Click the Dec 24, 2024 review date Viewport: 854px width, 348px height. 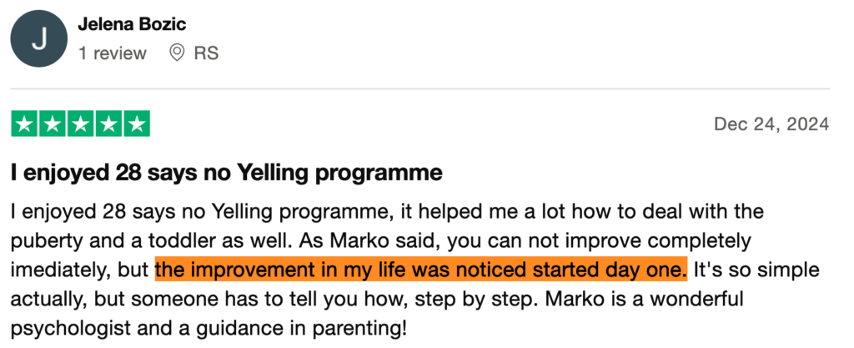(771, 124)
